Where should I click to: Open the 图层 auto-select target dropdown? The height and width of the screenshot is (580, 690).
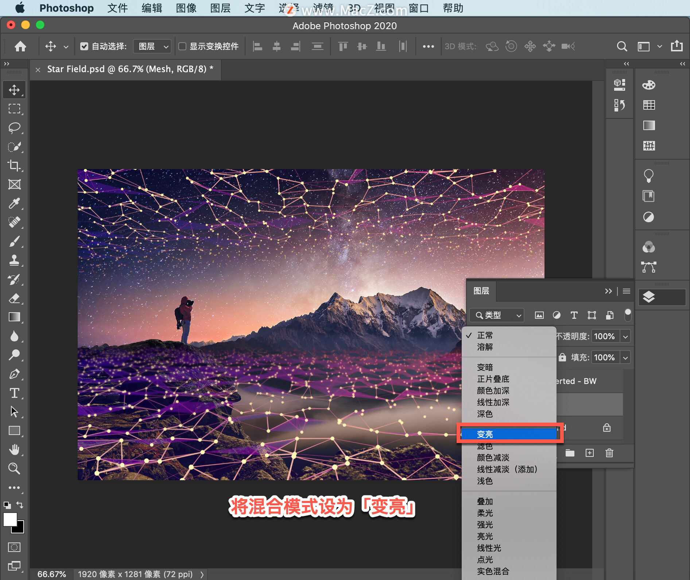pyautogui.click(x=152, y=46)
